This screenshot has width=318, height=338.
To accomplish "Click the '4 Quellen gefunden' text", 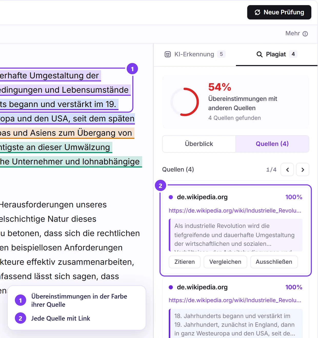I will click(234, 118).
